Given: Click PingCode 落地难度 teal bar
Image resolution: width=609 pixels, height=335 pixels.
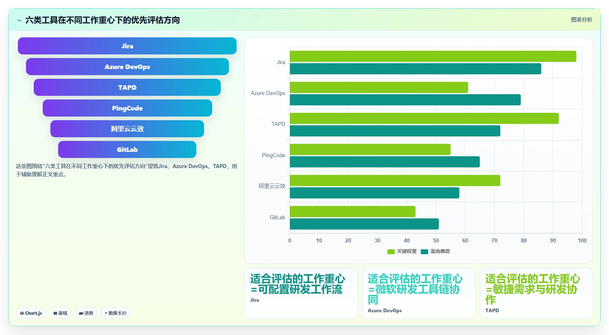Looking at the screenshot, I should click(x=385, y=162).
